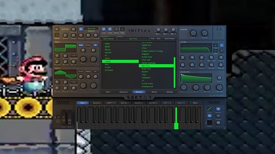
Task: Open the pitch bend range selector
Action: tap(58, 117)
